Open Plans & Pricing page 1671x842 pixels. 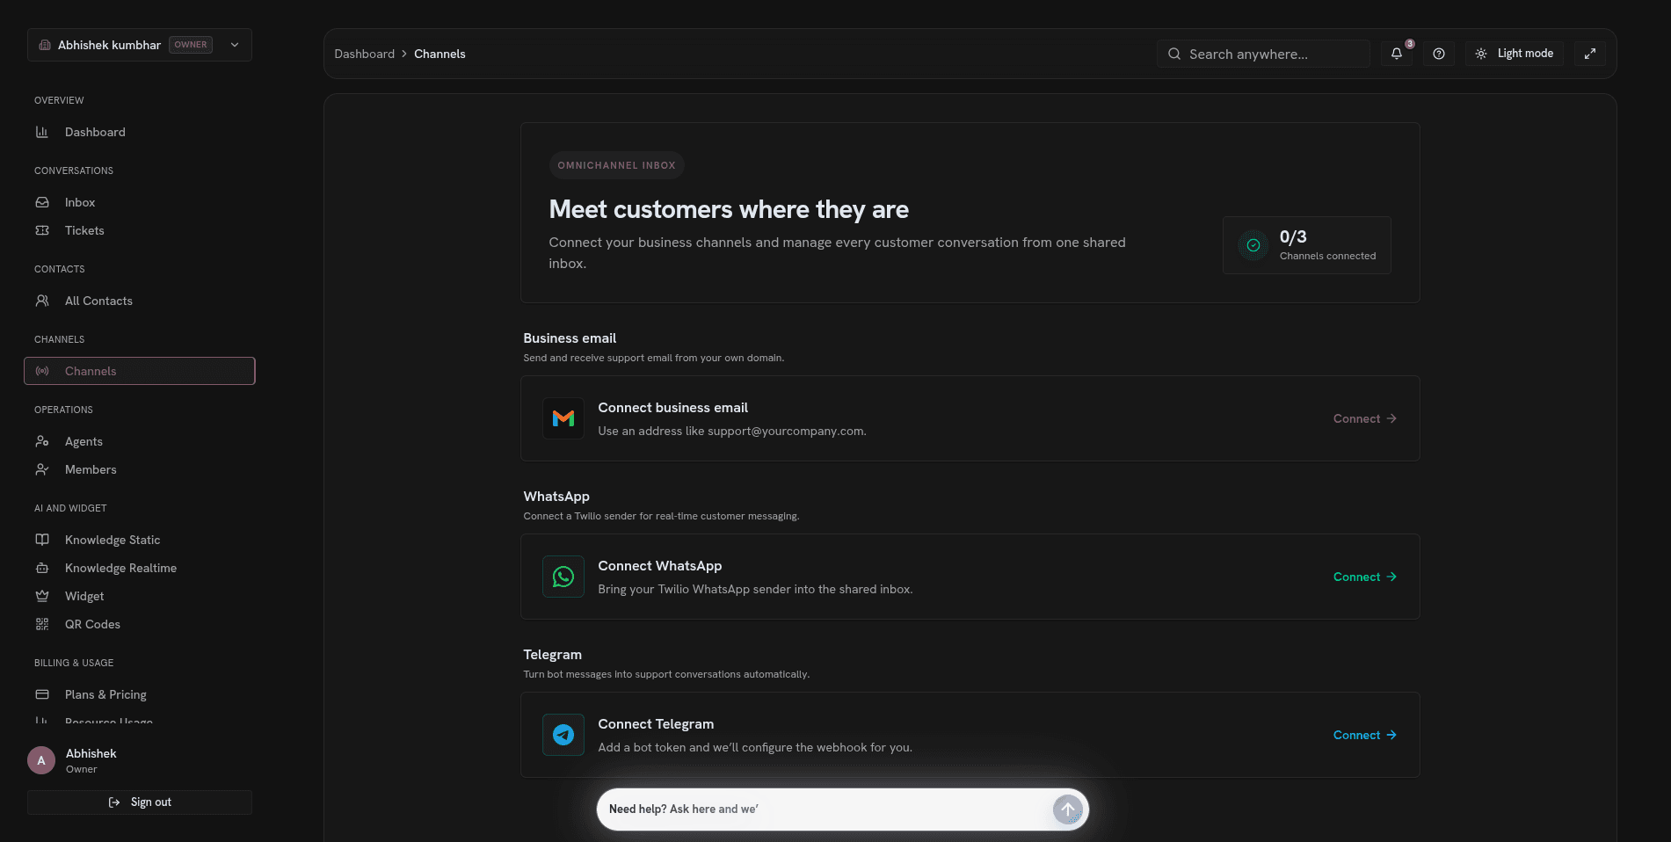[140, 694]
